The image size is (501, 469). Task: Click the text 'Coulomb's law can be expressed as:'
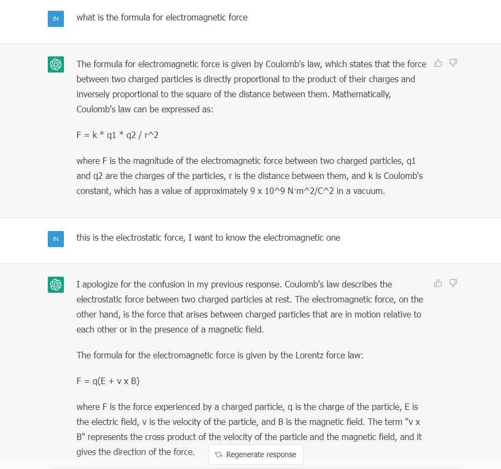pos(145,110)
